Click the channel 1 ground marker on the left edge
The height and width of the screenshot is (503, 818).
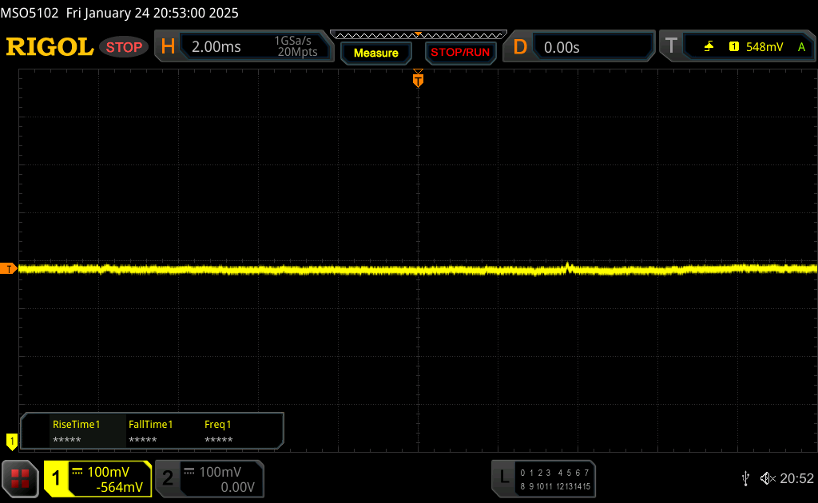(x=11, y=442)
